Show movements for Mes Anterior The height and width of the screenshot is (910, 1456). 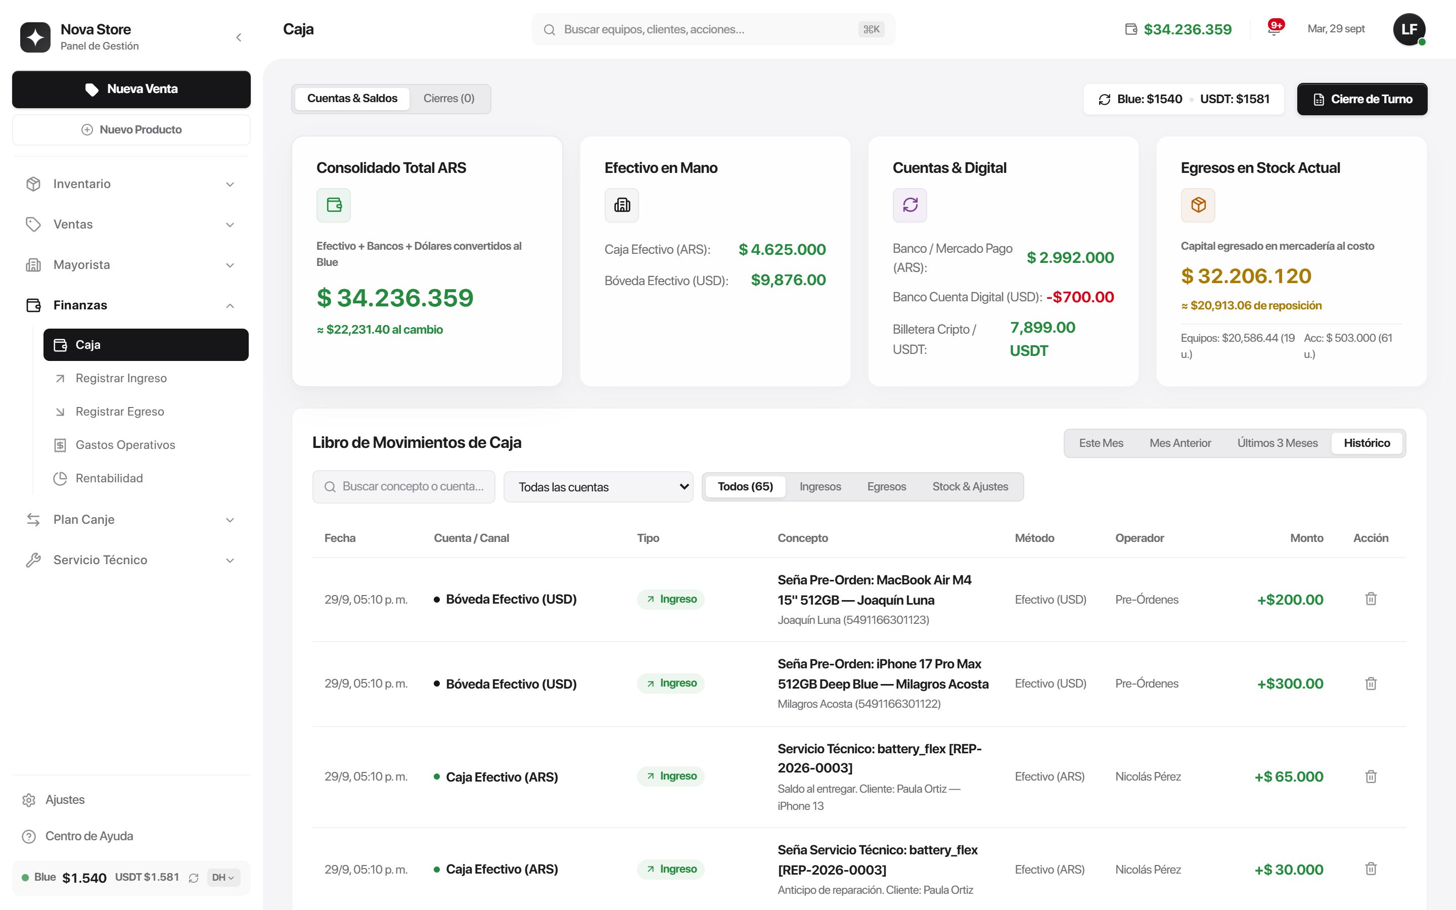(1180, 443)
